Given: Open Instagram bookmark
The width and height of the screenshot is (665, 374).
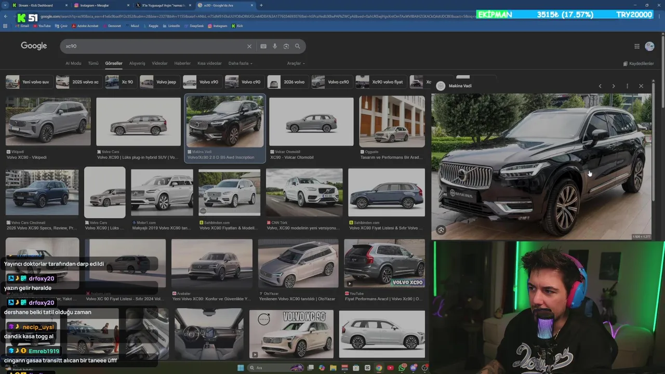Looking at the screenshot, I should tap(218, 26).
